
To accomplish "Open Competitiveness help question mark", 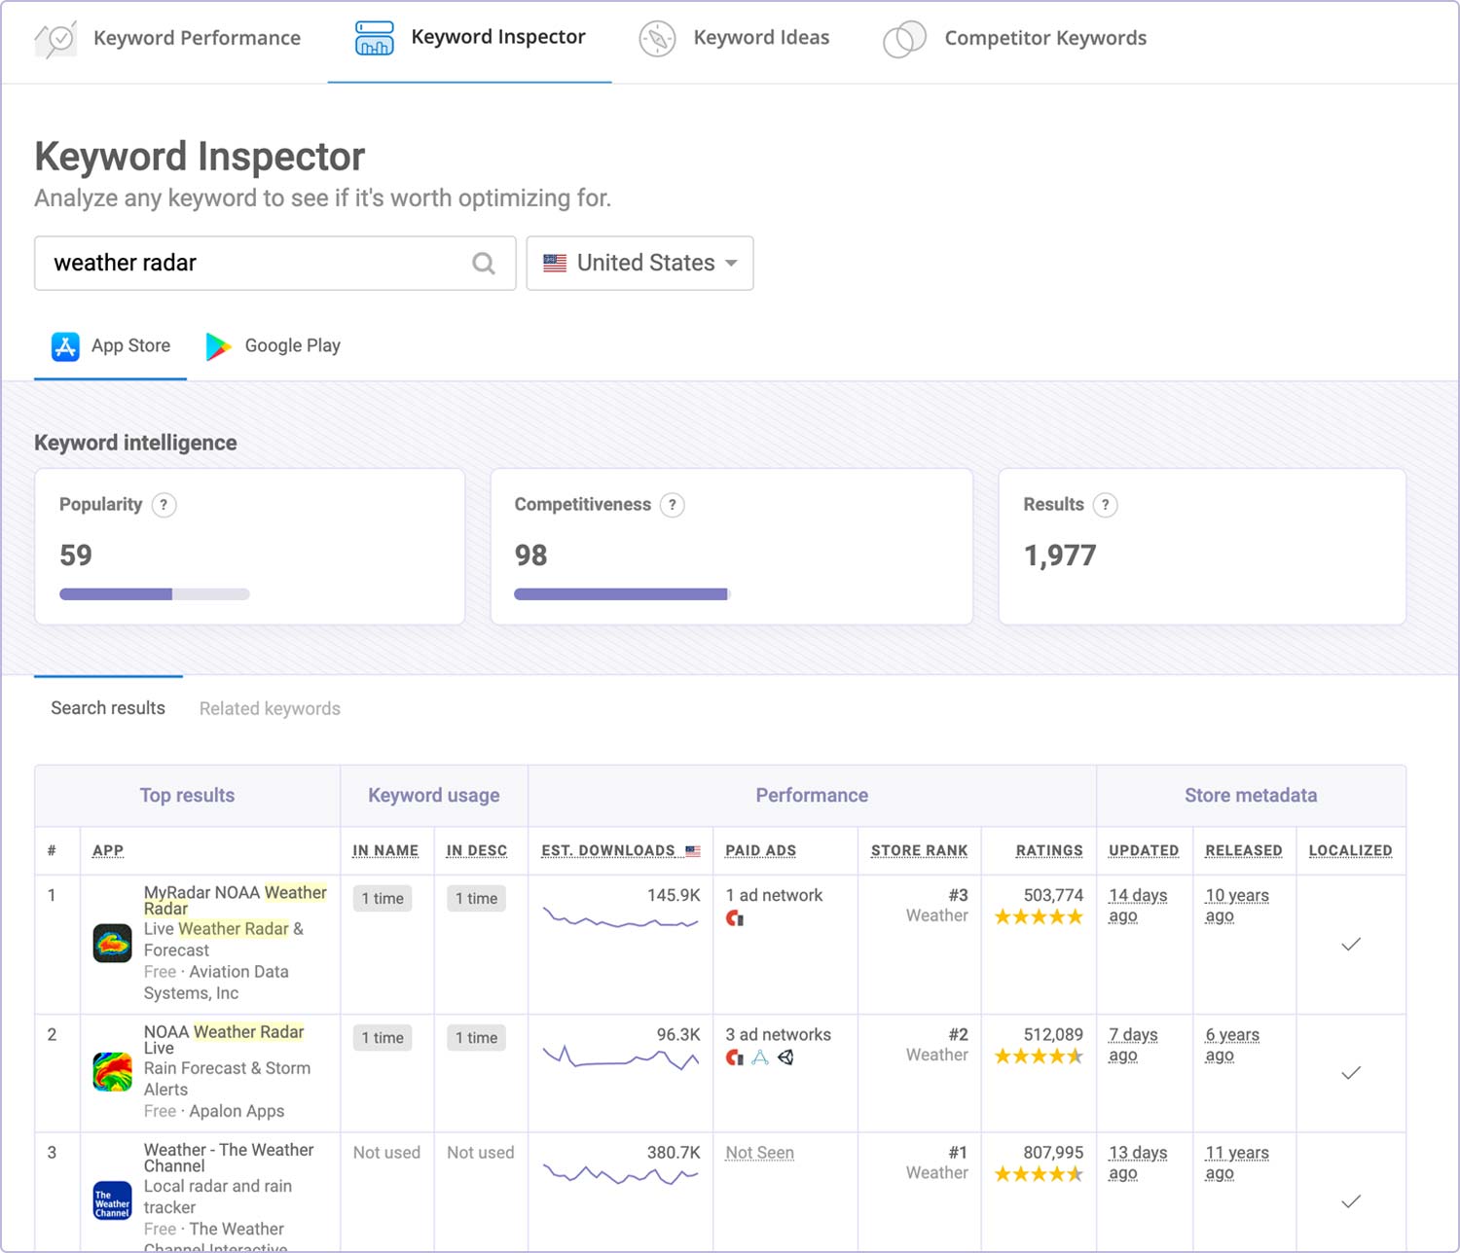I will coord(673,505).
